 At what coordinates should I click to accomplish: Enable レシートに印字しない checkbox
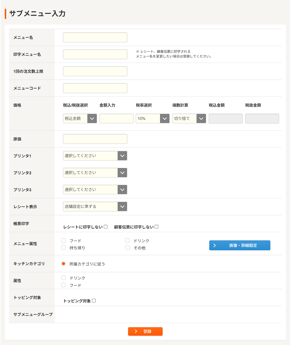(105, 227)
